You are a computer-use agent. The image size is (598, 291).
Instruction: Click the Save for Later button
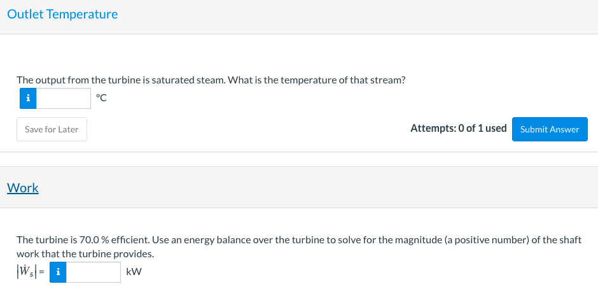click(52, 129)
